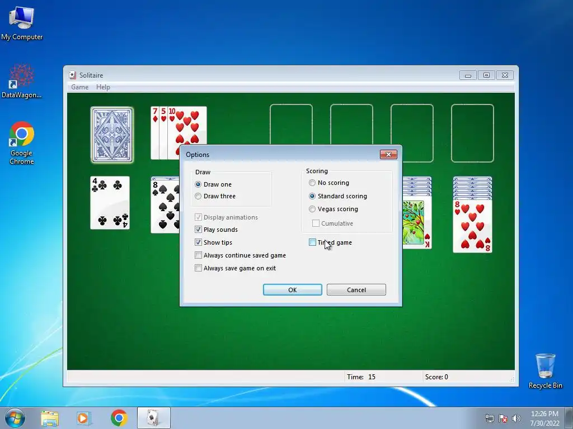Click the face-down stock deck
Viewport: 573px width, 429px height.
[x=112, y=135]
